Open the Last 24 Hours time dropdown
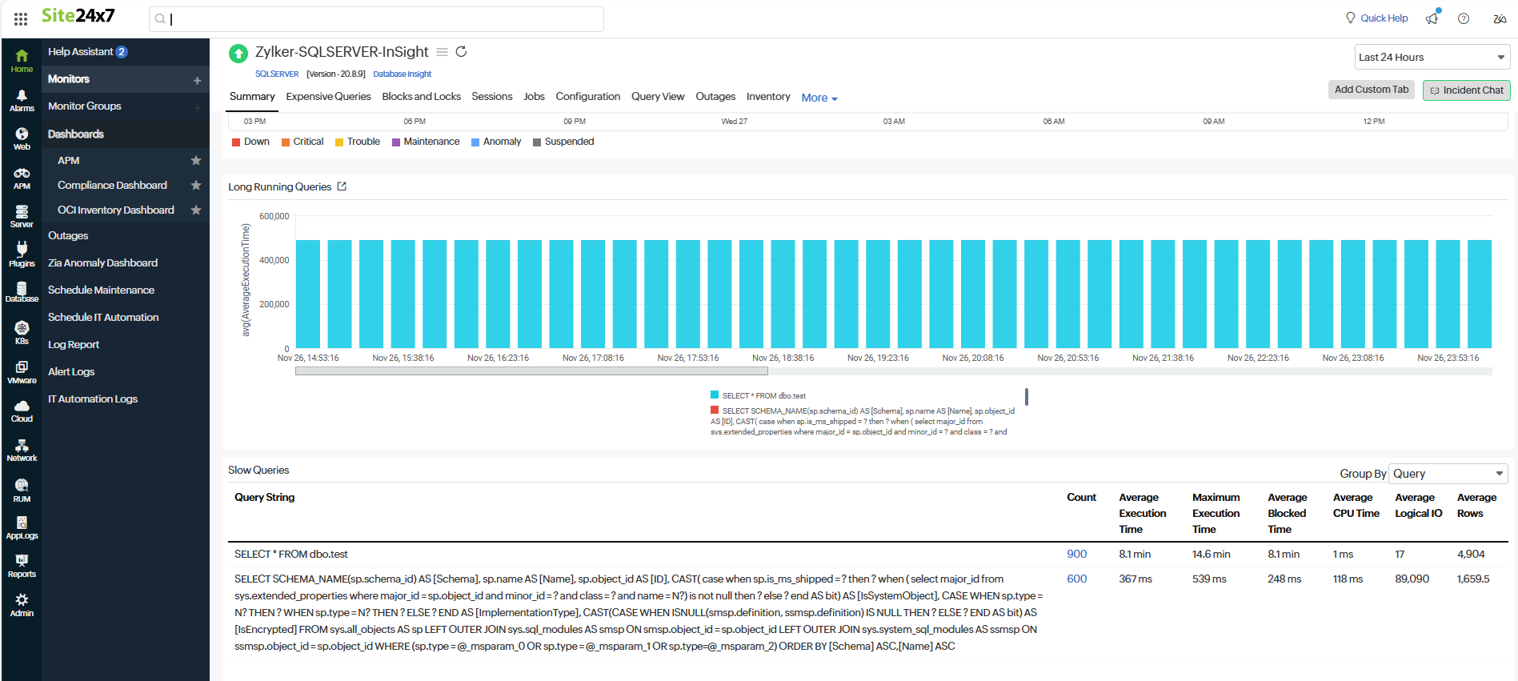 (1432, 57)
